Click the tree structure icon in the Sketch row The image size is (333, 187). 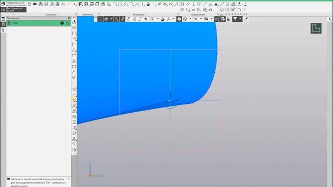tap(68, 23)
